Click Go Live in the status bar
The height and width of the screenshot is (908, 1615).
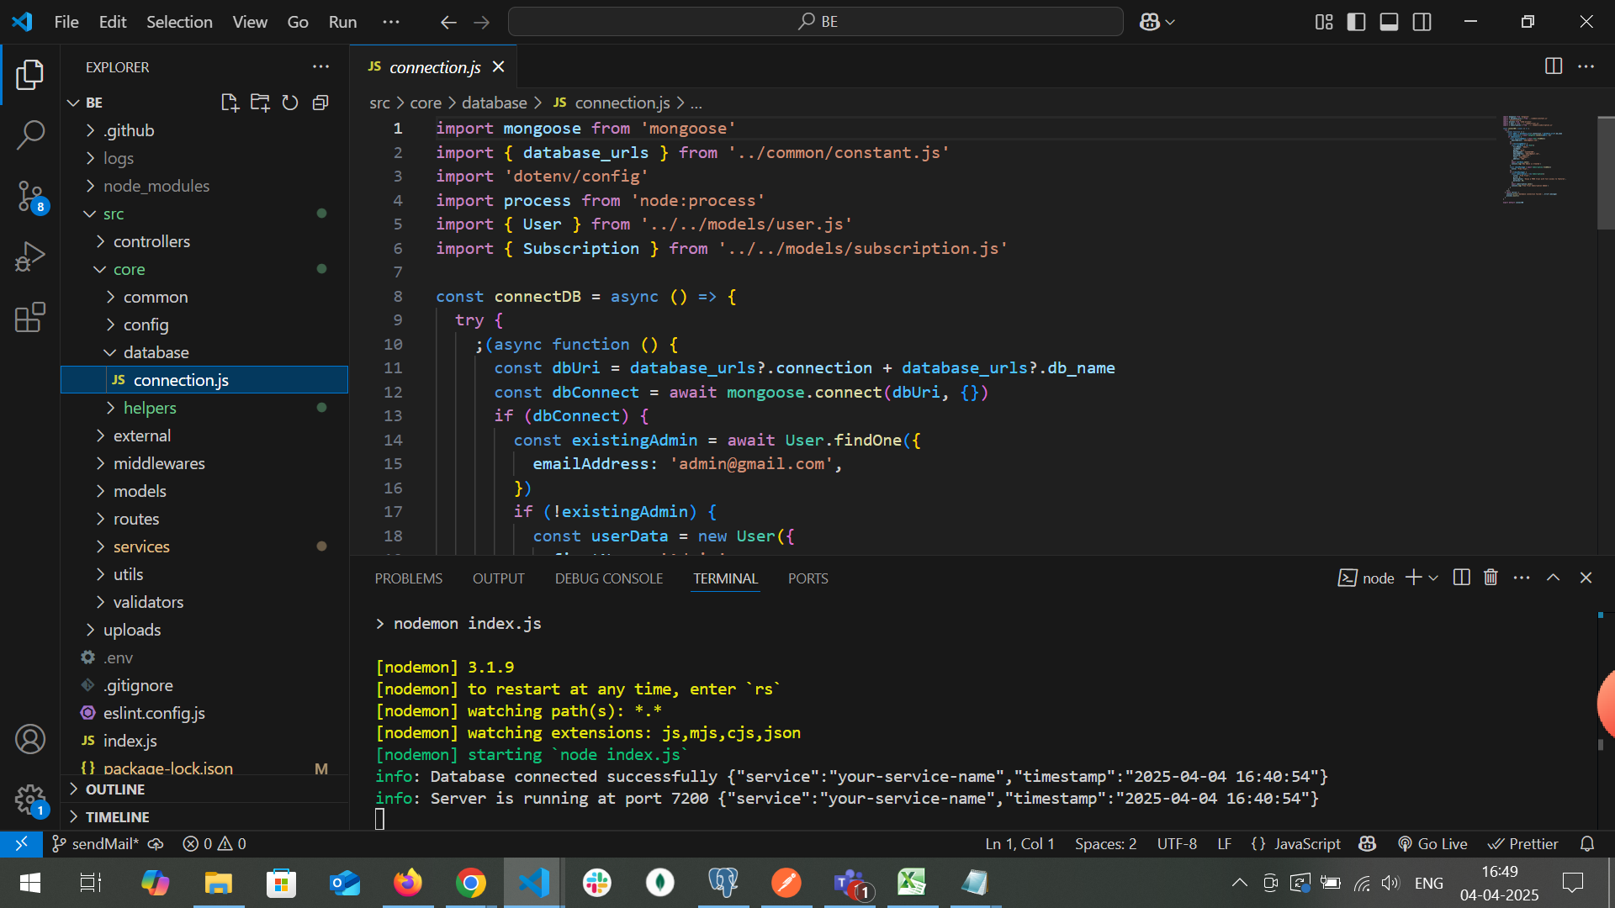pyautogui.click(x=1432, y=843)
